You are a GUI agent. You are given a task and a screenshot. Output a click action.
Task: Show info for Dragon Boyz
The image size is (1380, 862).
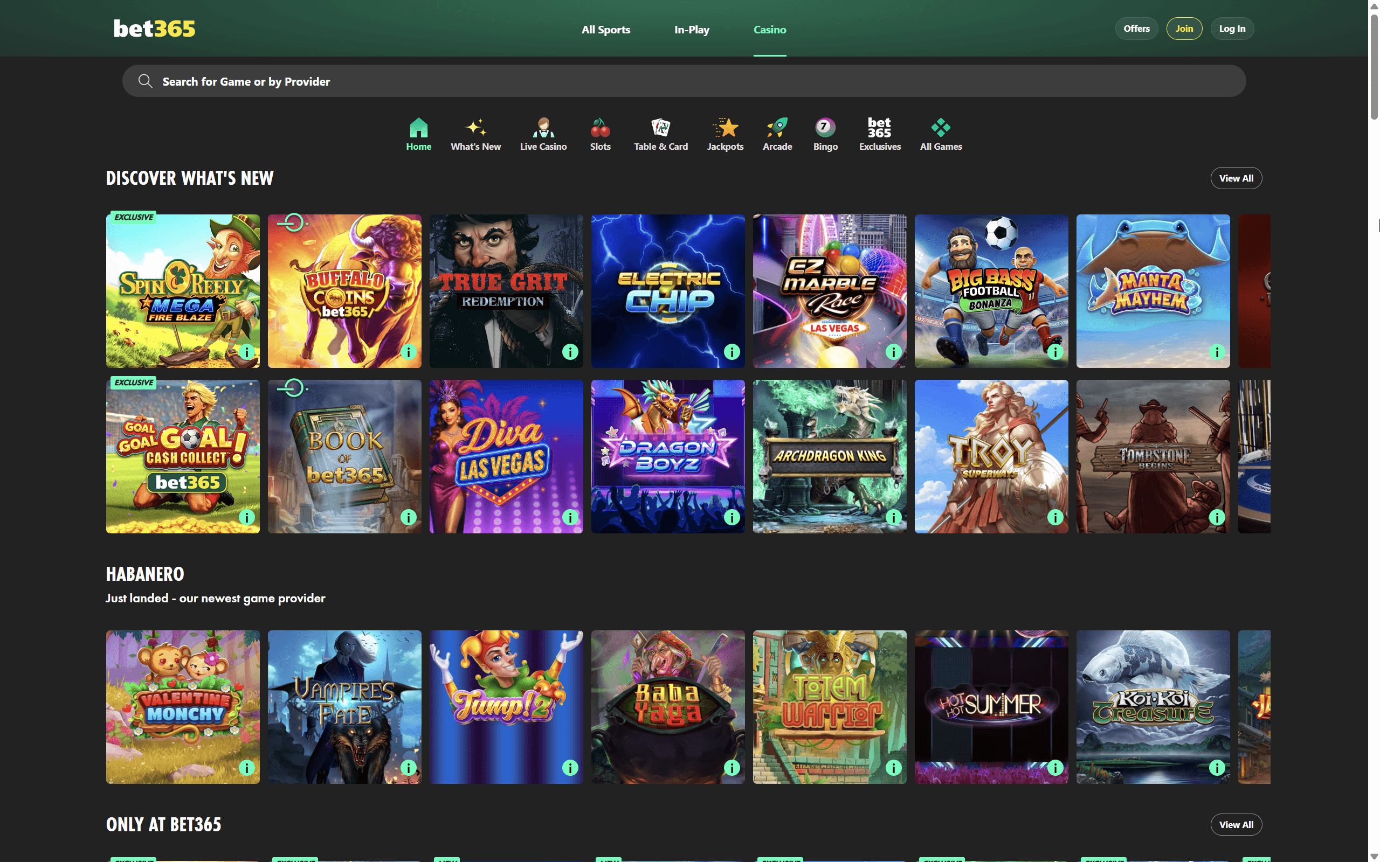pyautogui.click(x=732, y=517)
